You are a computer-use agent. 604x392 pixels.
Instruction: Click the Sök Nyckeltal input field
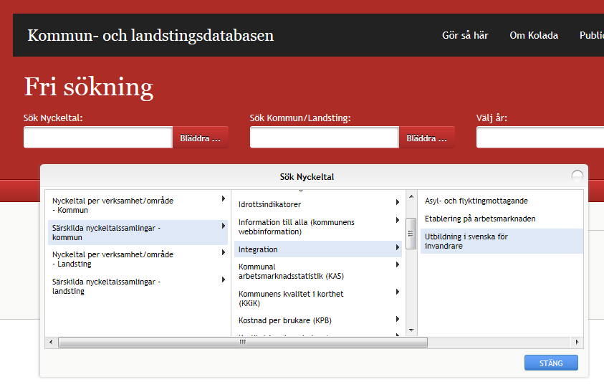[98, 137]
